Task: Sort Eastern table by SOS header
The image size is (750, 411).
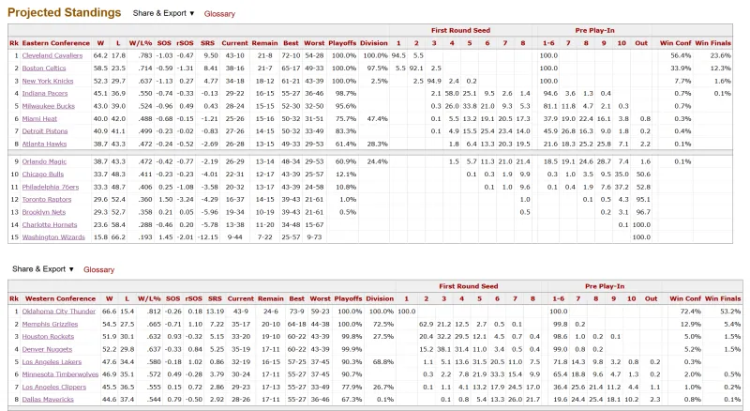Action: [x=164, y=43]
